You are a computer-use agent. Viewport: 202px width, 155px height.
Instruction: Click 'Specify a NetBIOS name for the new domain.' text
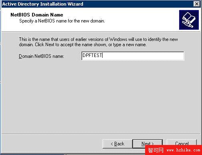62,21
